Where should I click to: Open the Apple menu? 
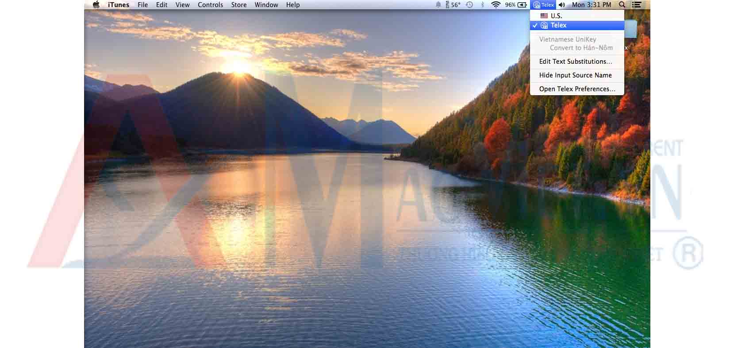[96, 5]
